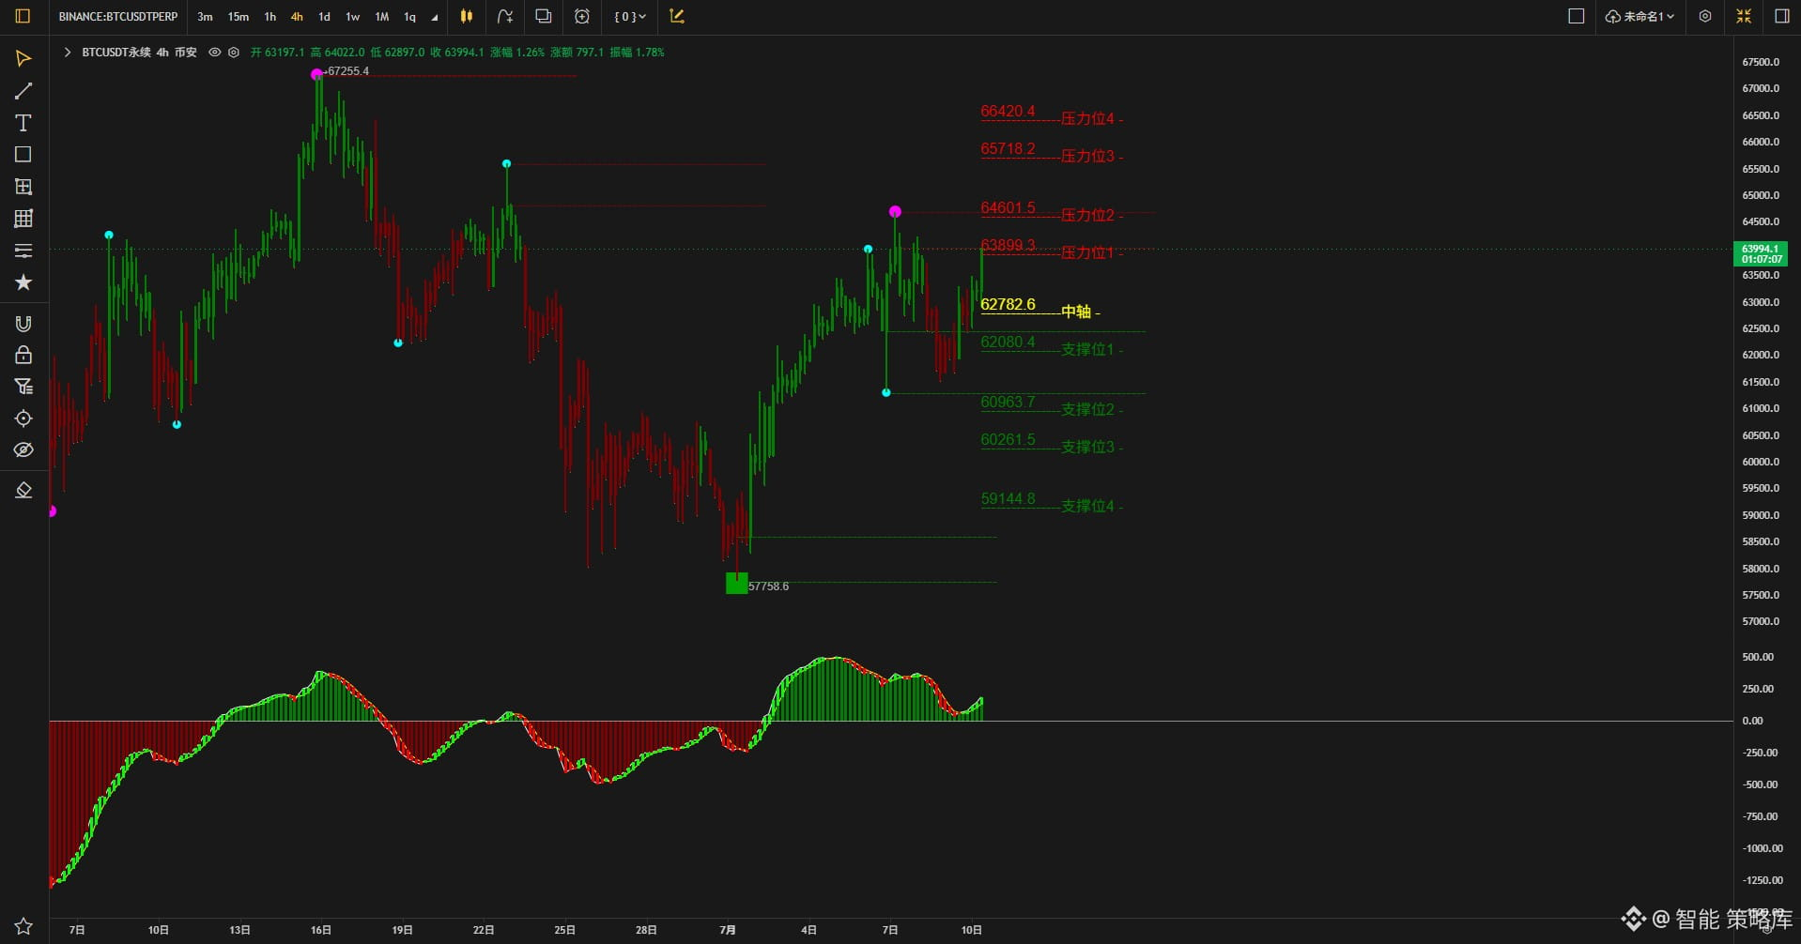
Task: Open candlestick chart type selector
Action: pyautogui.click(x=466, y=16)
